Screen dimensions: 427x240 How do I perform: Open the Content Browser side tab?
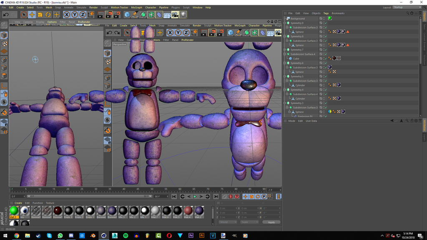(424, 41)
